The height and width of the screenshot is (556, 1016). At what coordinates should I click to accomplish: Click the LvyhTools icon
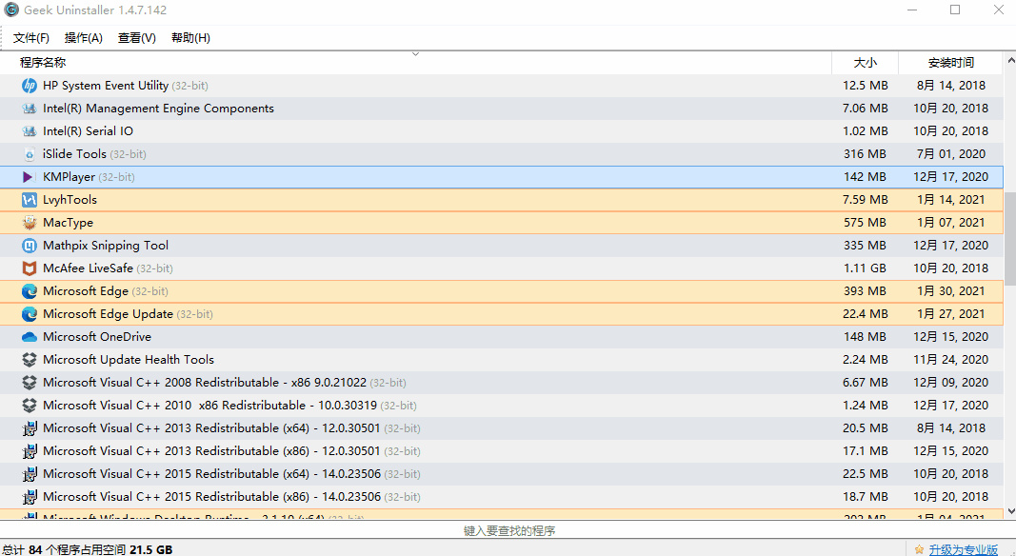tap(30, 200)
